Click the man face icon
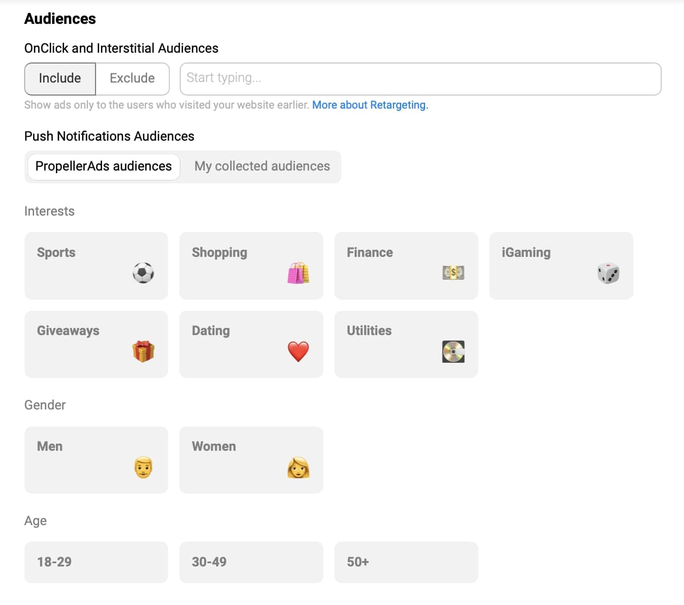The width and height of the screenshot is (684, 605). click(x=143, y=467)
